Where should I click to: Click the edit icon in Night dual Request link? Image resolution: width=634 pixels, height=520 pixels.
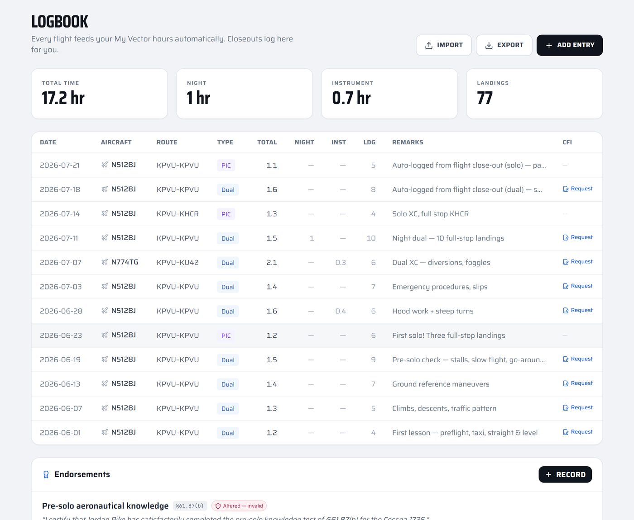pos(566,237)
